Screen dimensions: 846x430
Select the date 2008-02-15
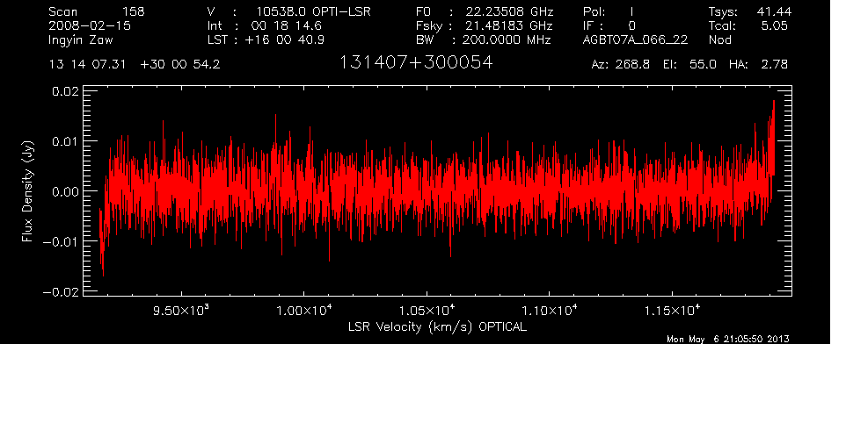(90, 25)
